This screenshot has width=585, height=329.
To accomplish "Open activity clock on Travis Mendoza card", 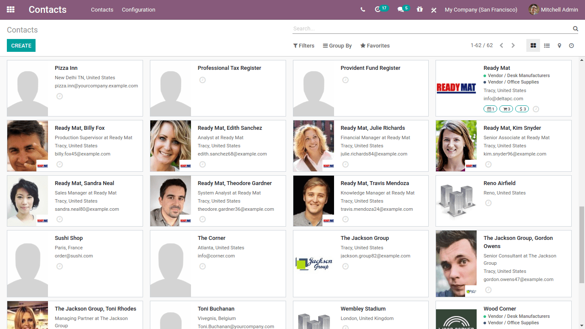I will [x=346, y=219].
